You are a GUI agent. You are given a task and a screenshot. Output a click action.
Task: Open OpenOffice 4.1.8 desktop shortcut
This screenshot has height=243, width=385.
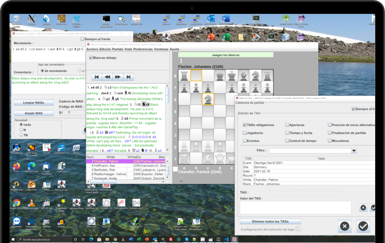tap(61, 149)
